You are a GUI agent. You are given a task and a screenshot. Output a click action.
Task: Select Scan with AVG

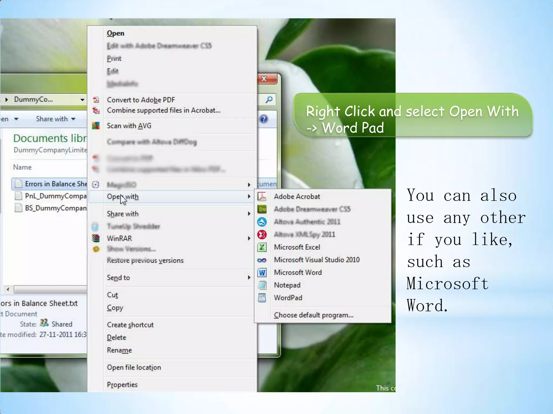tap(129, 126)
